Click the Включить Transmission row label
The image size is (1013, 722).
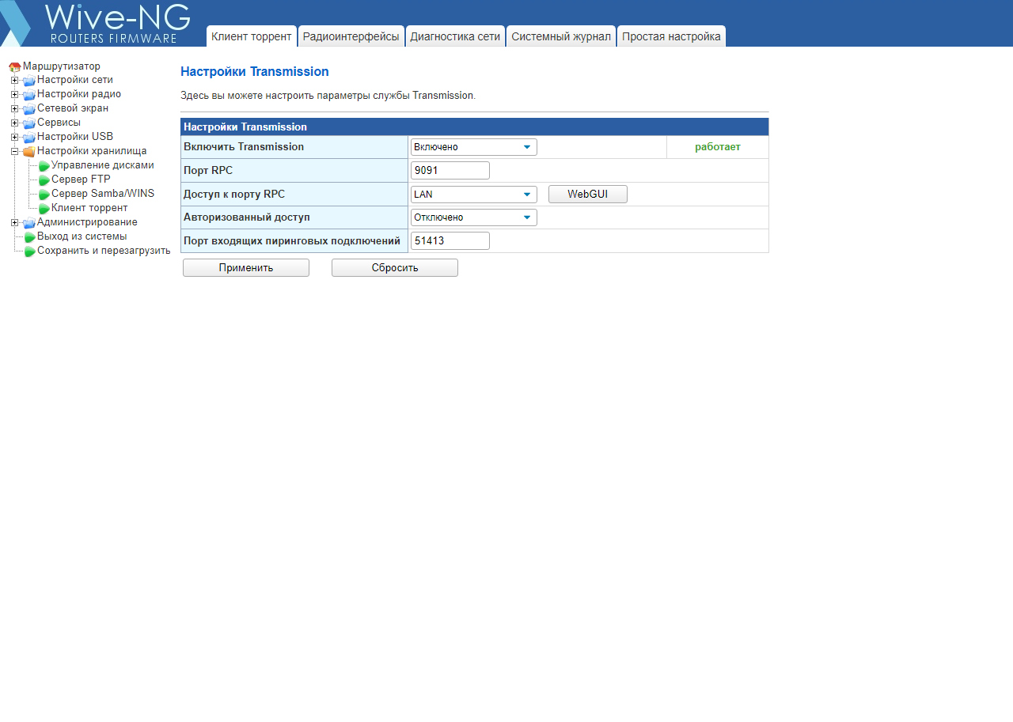(x=244, y=147)
